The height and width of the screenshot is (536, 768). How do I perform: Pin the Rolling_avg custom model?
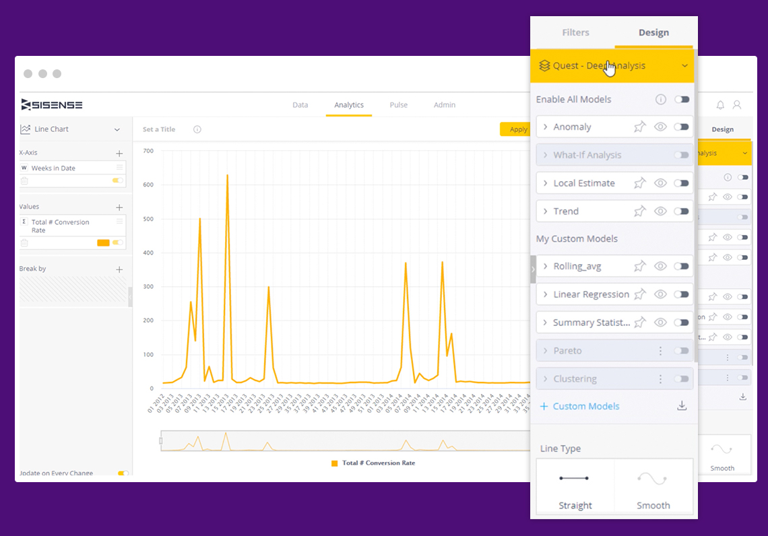pos(639,267)
